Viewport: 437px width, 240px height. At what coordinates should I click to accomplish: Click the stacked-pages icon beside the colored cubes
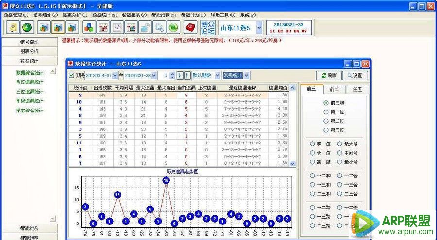pyautogui.click(x=72, y=27)
